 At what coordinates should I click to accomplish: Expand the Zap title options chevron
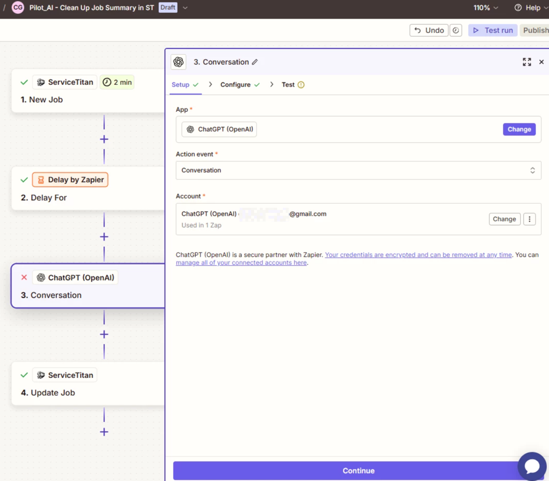pyautogui.click(x=185, y=7)
